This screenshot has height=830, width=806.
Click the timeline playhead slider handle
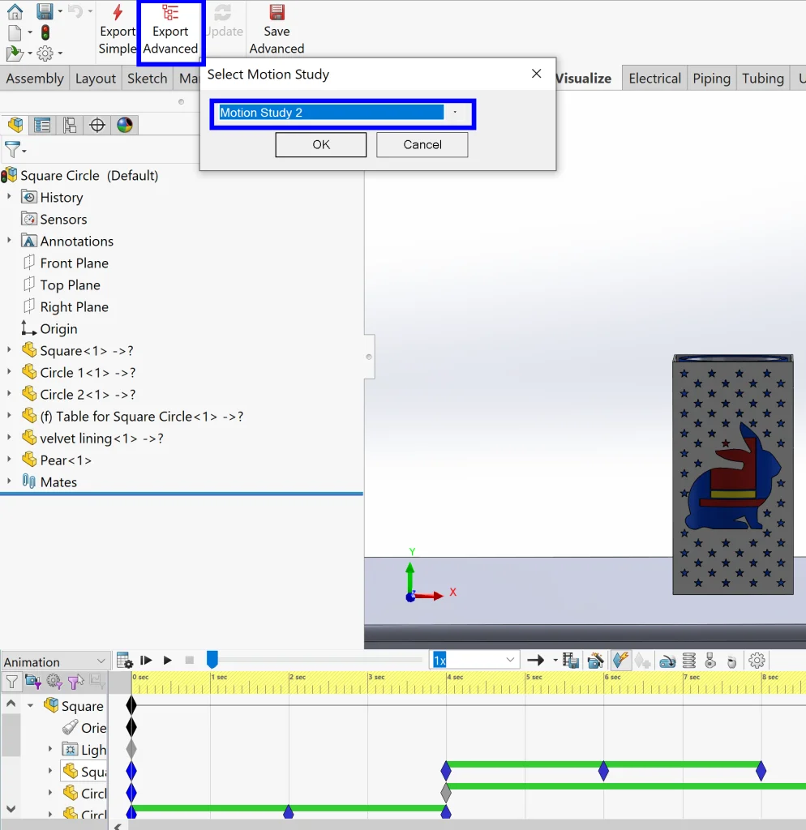coord(212,659)
